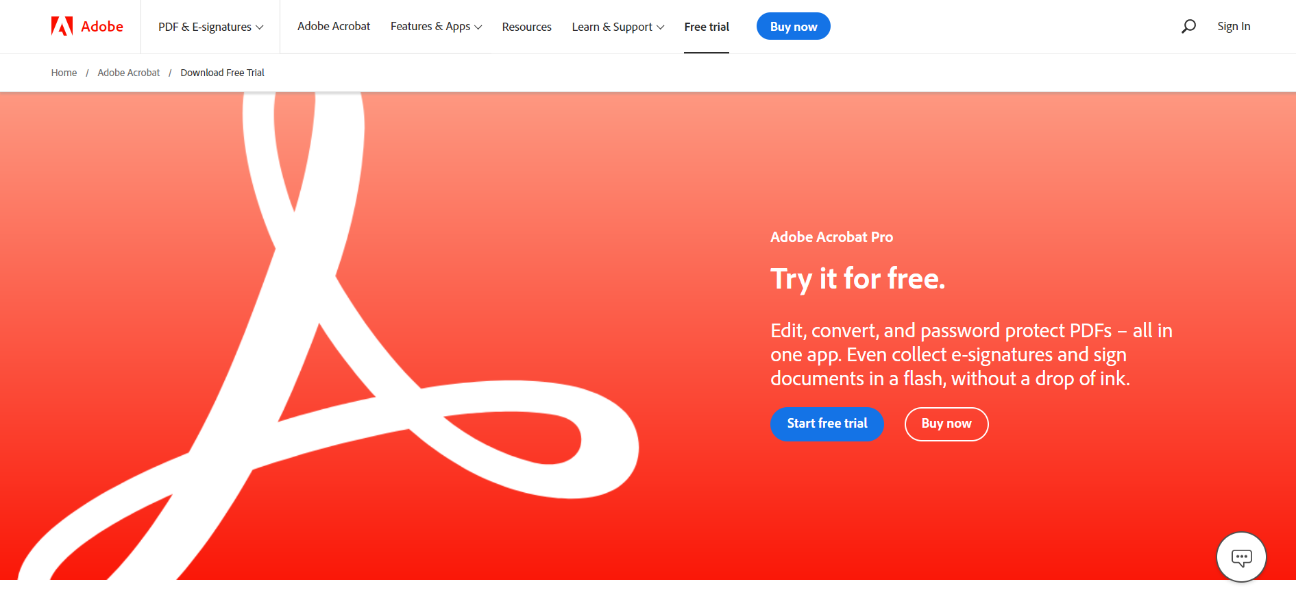Click the 'Edit, convert, and password protect' paragraph

(971, 354)
